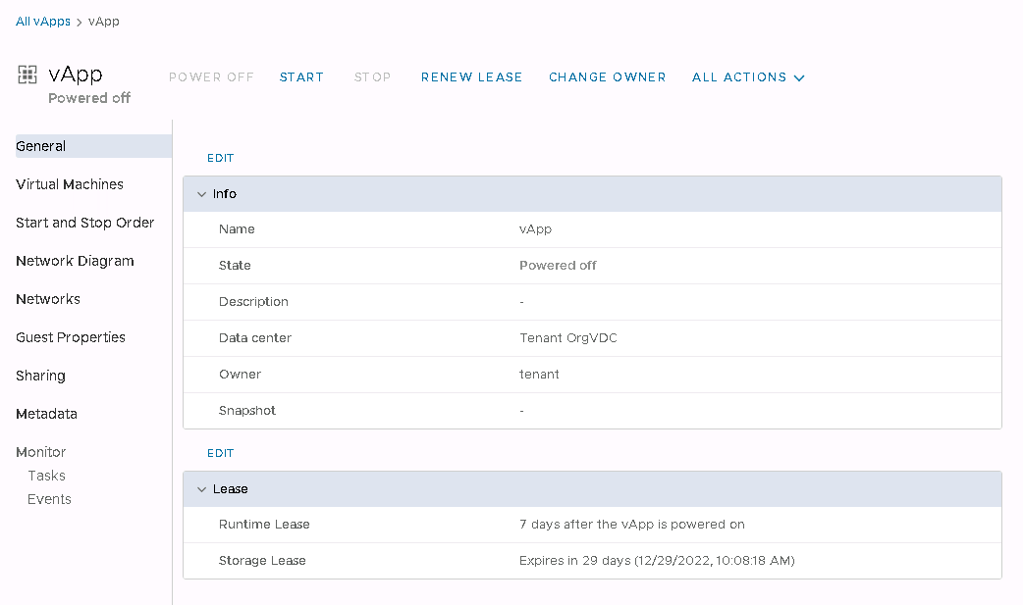Collapse the Info section chevron
Screen dimensions: 1023x605
click(x=202, y=194)
